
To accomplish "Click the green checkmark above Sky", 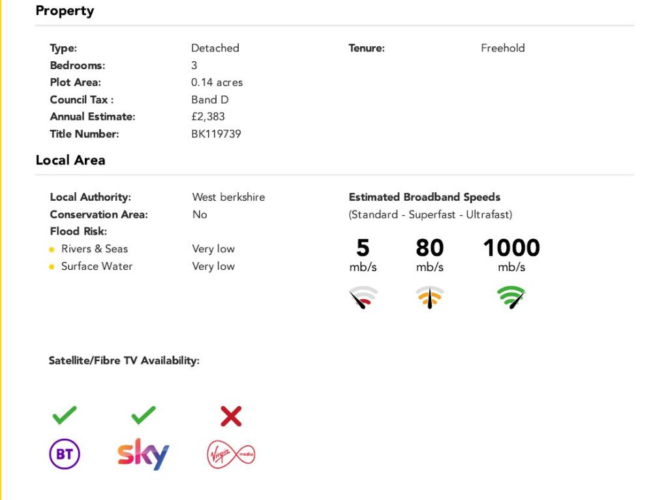I will tap(144, 415).
